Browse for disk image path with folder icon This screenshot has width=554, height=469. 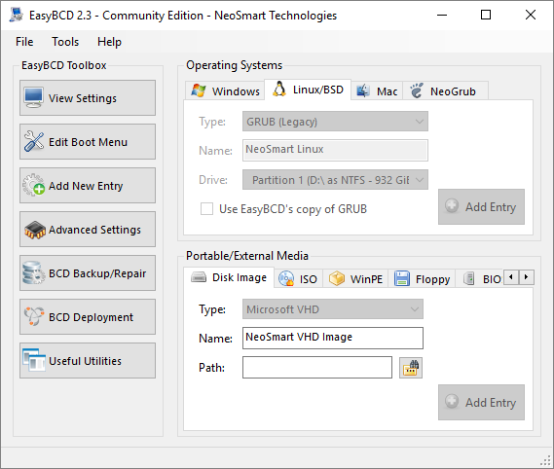[411, 368]
